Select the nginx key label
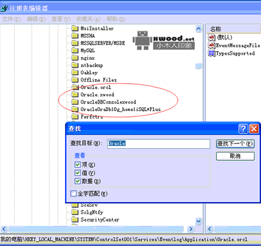 tap(88, 58)
